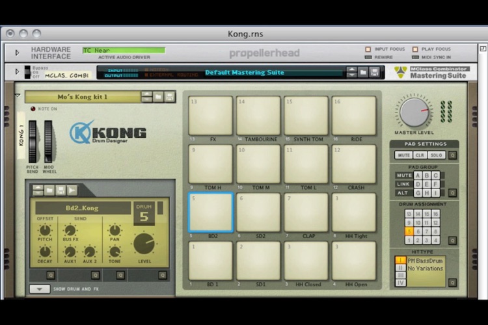Click the TC Near audio driver display
The width and height of the screenshot is (488, 325).
pyautogui.click(x=124, y=51)
